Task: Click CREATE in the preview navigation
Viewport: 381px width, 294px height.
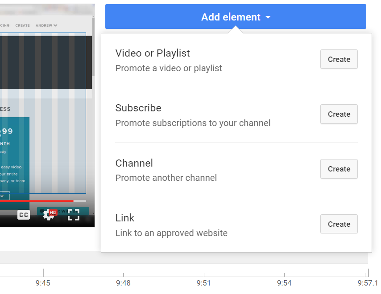Action: click(22, 25)
